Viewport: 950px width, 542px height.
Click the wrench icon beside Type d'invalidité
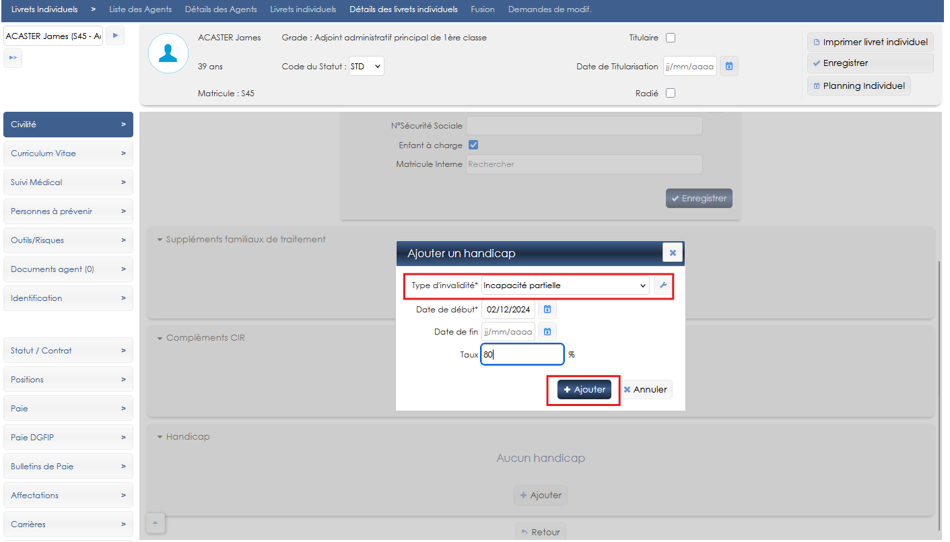[x=663, y=285]
